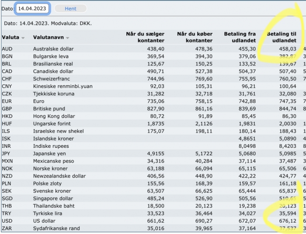Click the value 188,43 in ILS row
The image size is (306, 234).
coord(288,131)
